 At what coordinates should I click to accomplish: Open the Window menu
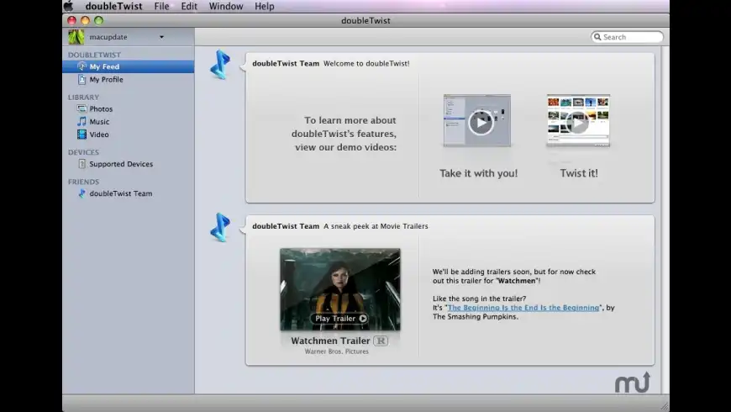point(226,7)
